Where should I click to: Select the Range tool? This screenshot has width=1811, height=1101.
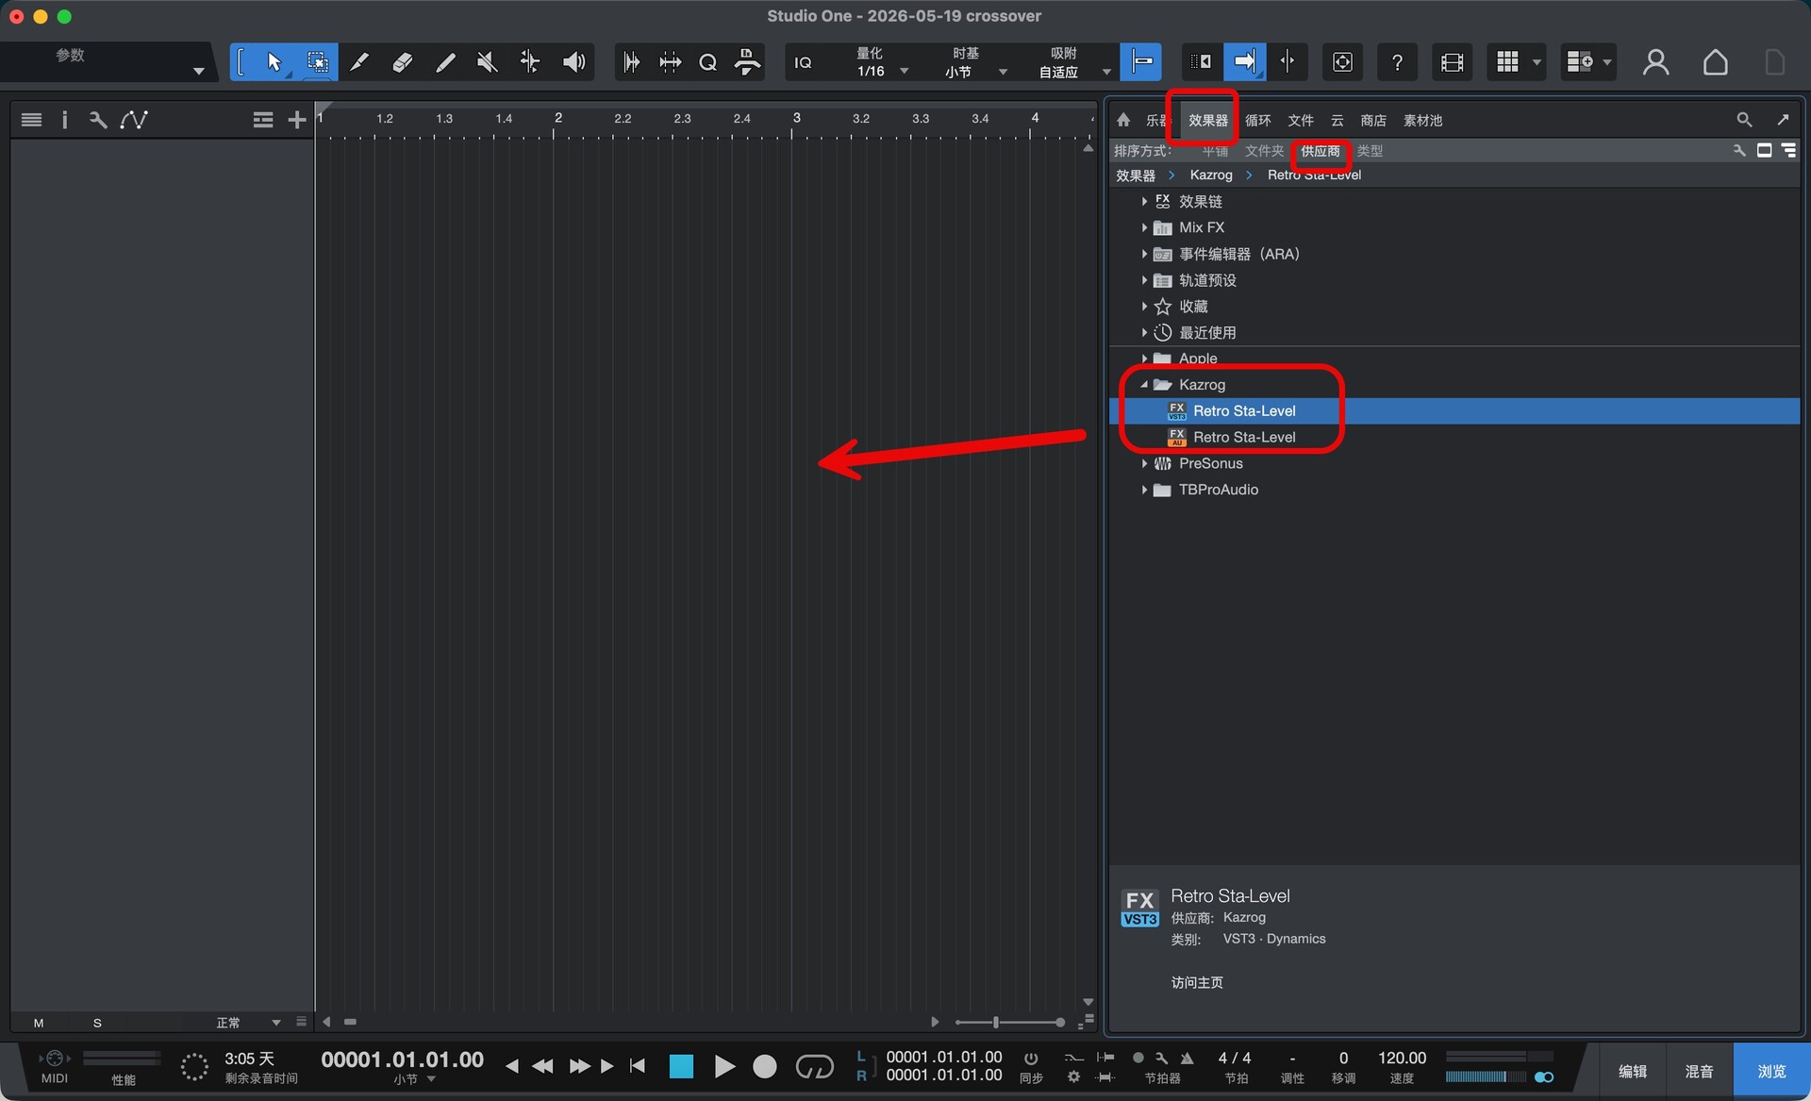318,62
